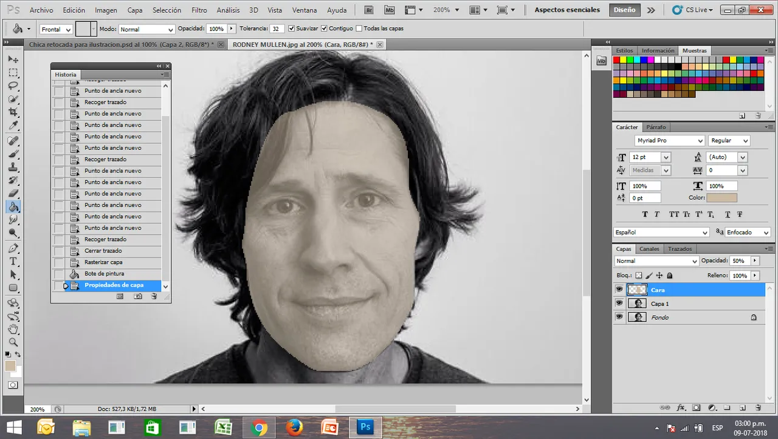Screen dimensions: 778x439
Task: Open the Modo Normal dropdown in options bar
Action: pos(146,29)
